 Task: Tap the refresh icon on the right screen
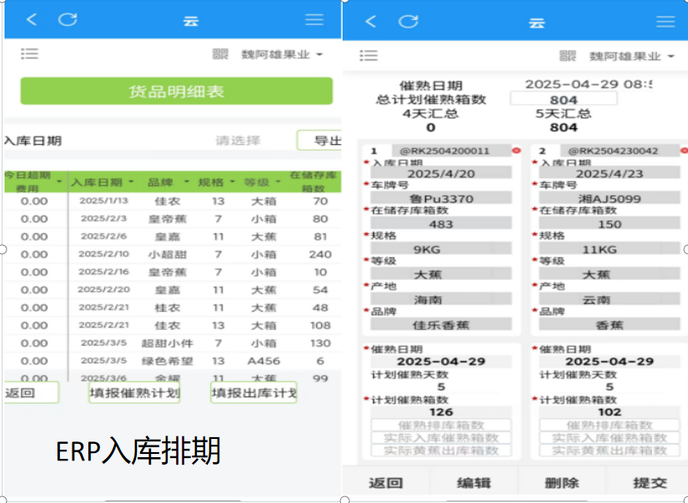point(408,22)
